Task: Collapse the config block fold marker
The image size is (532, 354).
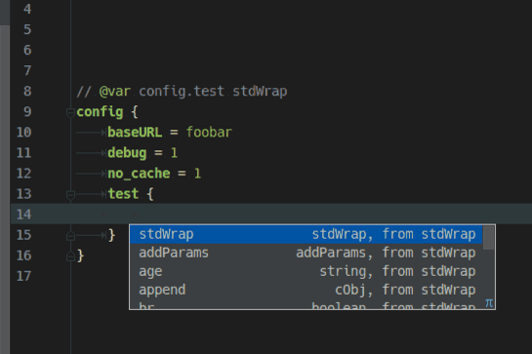Action: point(70,112)
